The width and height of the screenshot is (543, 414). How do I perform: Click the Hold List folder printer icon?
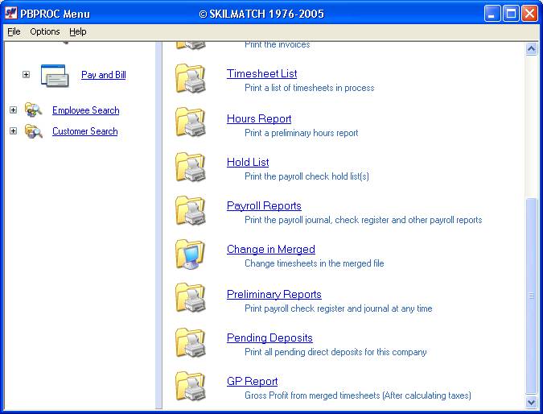click(190, 167)
